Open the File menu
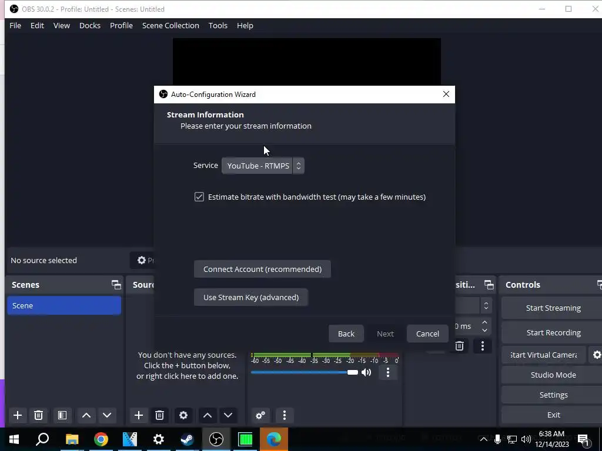The image size is (602, 451). (15, 25)
